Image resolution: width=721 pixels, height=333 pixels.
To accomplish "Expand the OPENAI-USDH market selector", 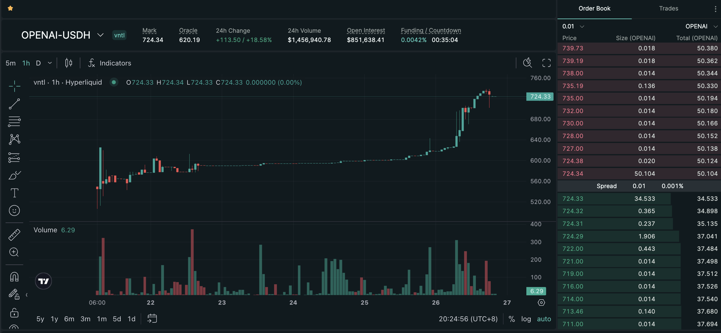I will pos(62,35).
